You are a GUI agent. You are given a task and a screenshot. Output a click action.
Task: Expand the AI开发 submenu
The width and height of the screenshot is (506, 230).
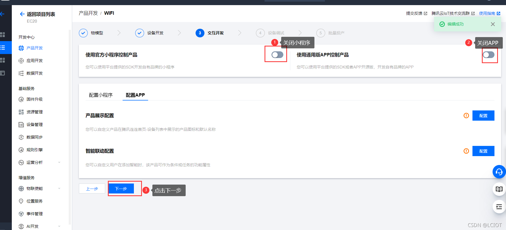tap(59, 226)
